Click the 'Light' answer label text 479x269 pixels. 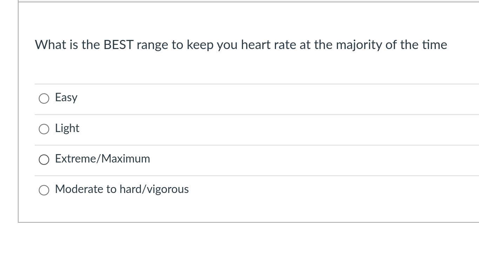(67, 128)
